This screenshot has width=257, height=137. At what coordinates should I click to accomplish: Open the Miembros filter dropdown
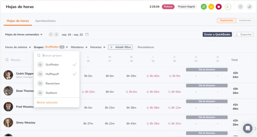(x=79, y=47)
